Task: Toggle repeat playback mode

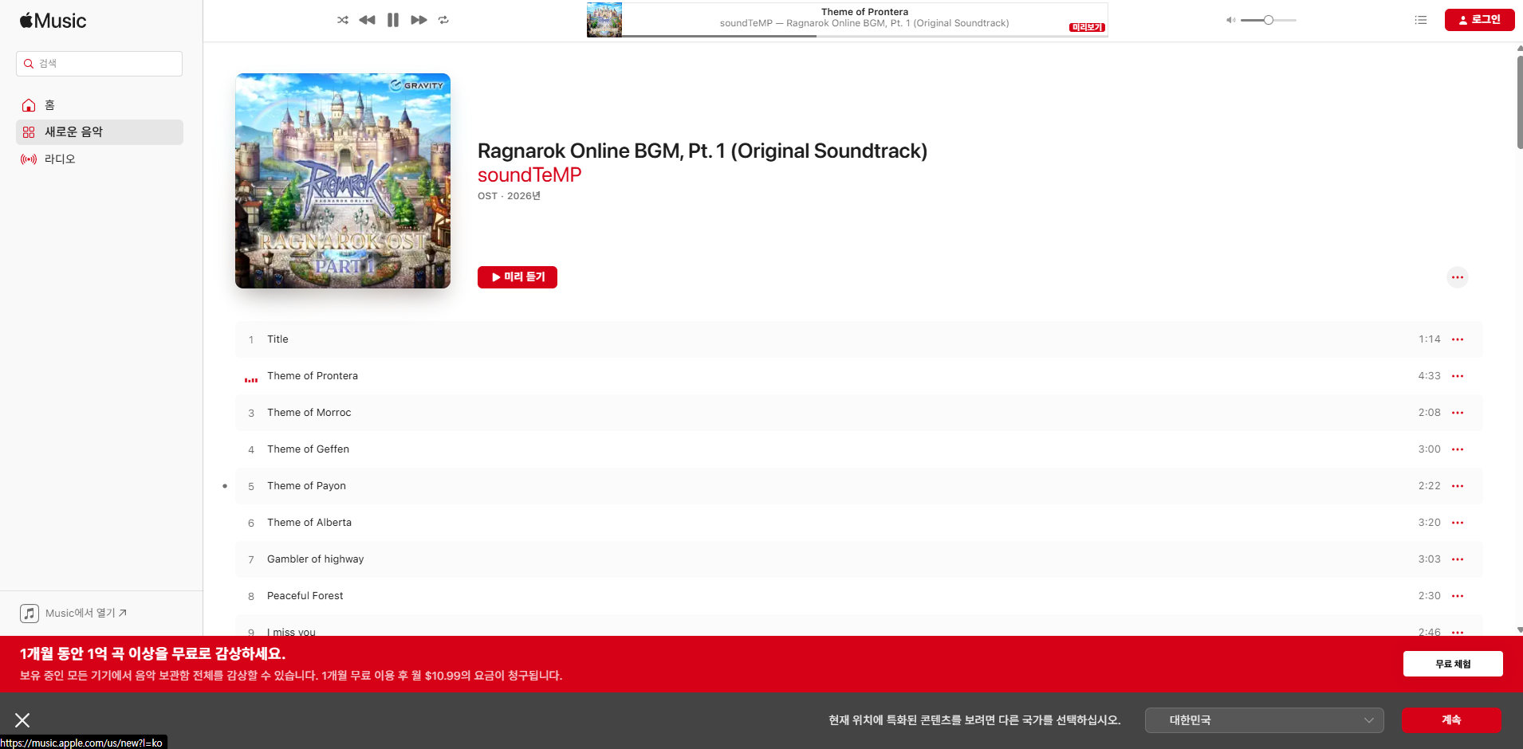Action: [443, 20]
